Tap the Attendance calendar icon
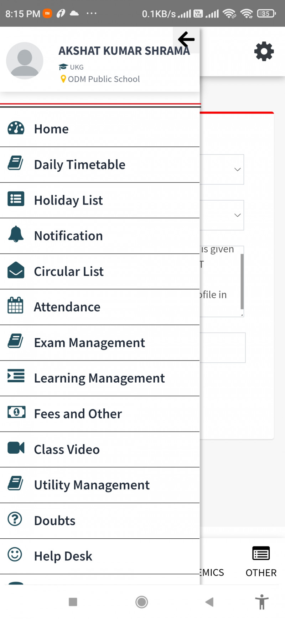Viewport: 285px width, 619px height. tap(15, 306)
